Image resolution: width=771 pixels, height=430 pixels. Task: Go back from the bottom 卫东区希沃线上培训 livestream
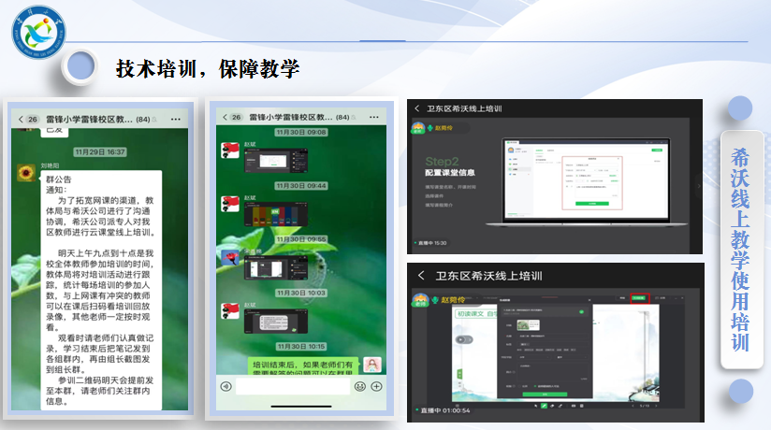click(x=422, y=276)
